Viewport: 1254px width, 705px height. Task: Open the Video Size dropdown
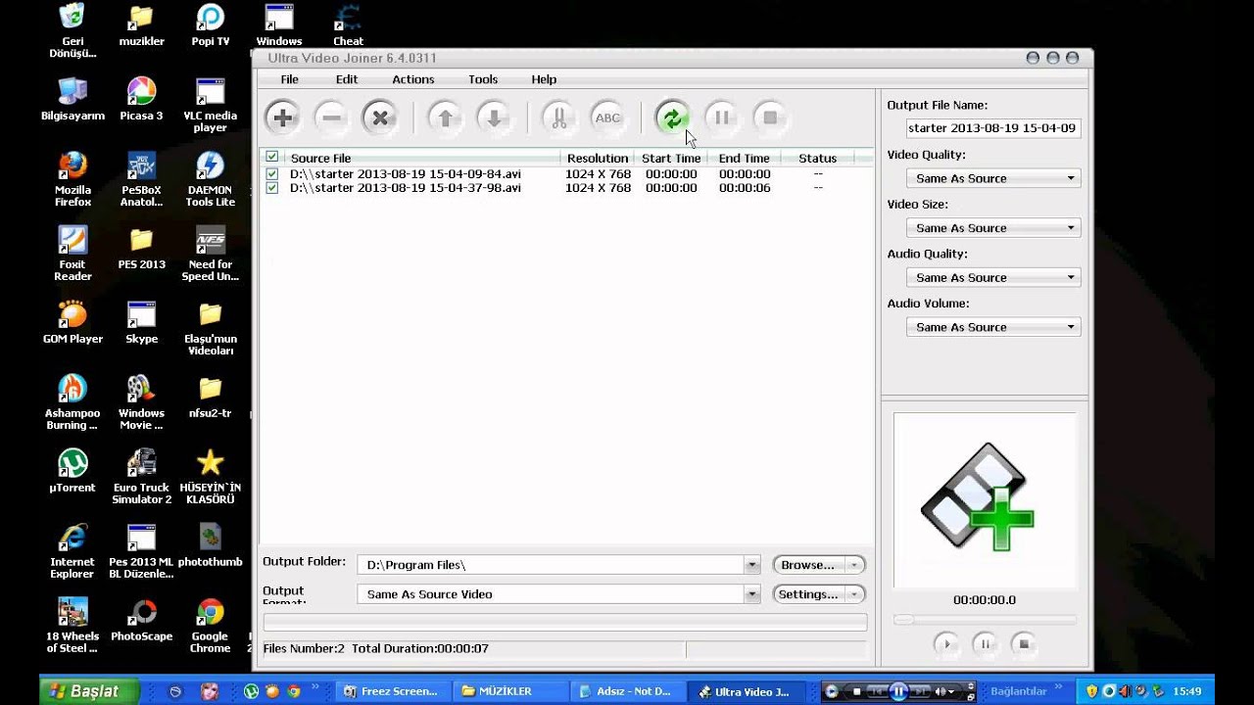tap(993, 228)
